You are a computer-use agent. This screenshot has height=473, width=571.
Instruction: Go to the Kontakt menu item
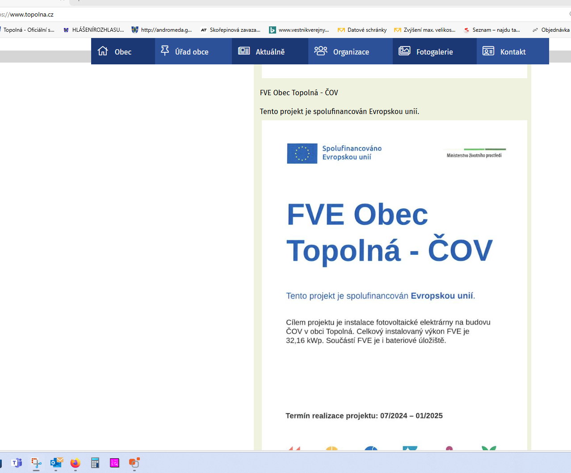(x=512, y=52)
